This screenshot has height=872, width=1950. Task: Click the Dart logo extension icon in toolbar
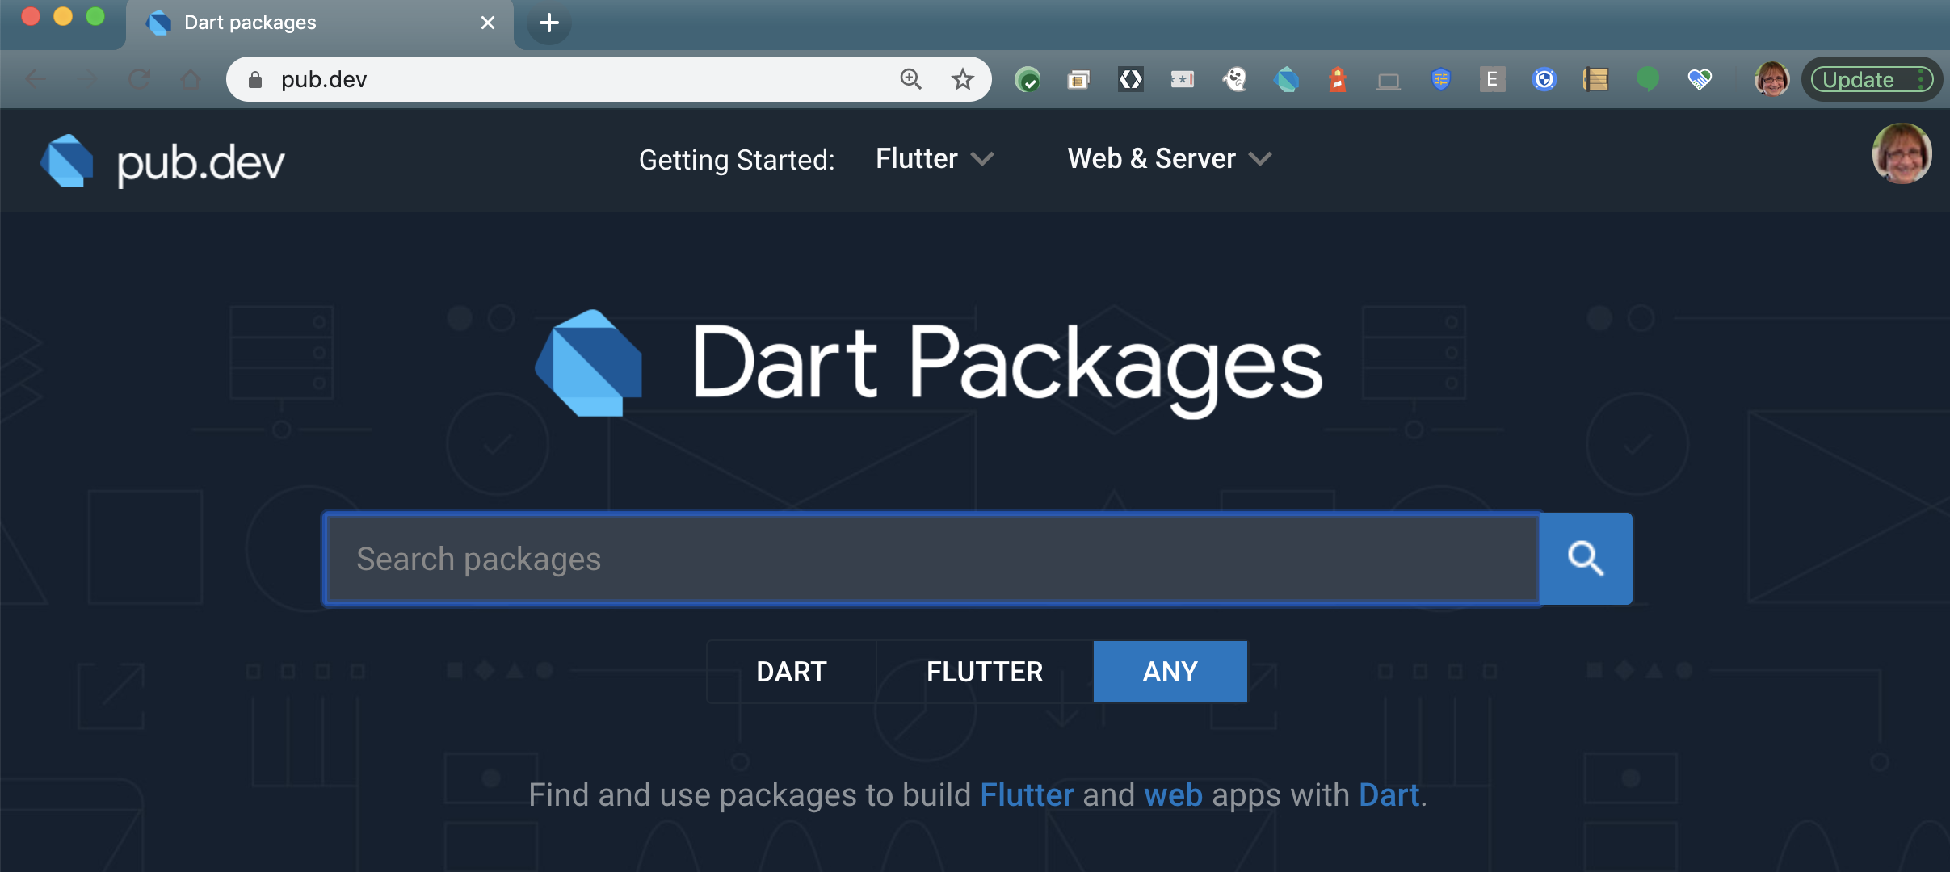click(1286, 78)
